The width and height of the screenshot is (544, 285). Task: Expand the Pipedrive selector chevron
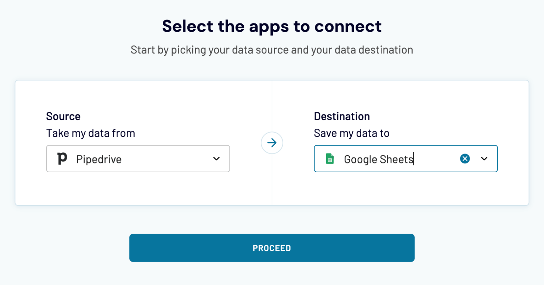[x=216, y=159]
